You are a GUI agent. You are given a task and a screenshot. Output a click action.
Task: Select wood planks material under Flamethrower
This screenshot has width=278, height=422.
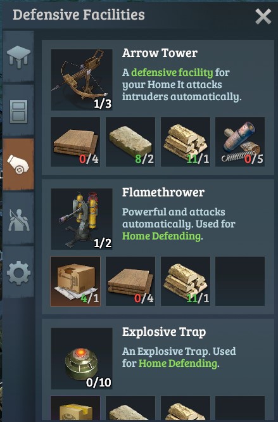coord(130,281)
